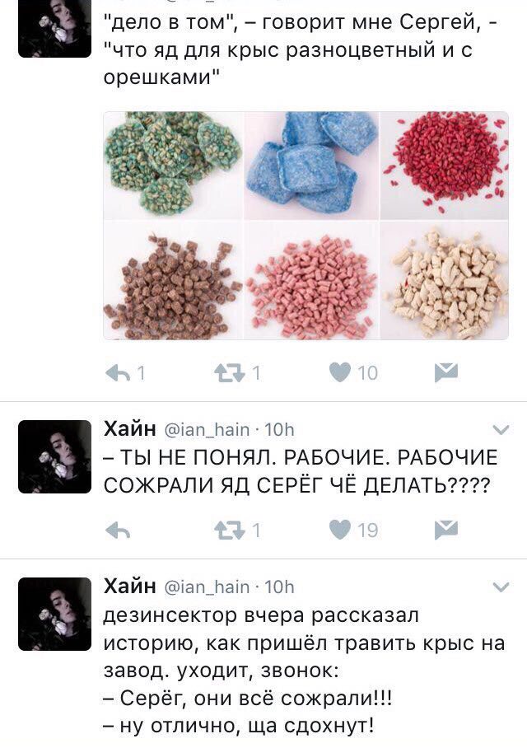Viewport: 527px width, 748px height.
Task: Retweet the all-caps РАБОЧИЕ tweet
Action: coord(230,531)
